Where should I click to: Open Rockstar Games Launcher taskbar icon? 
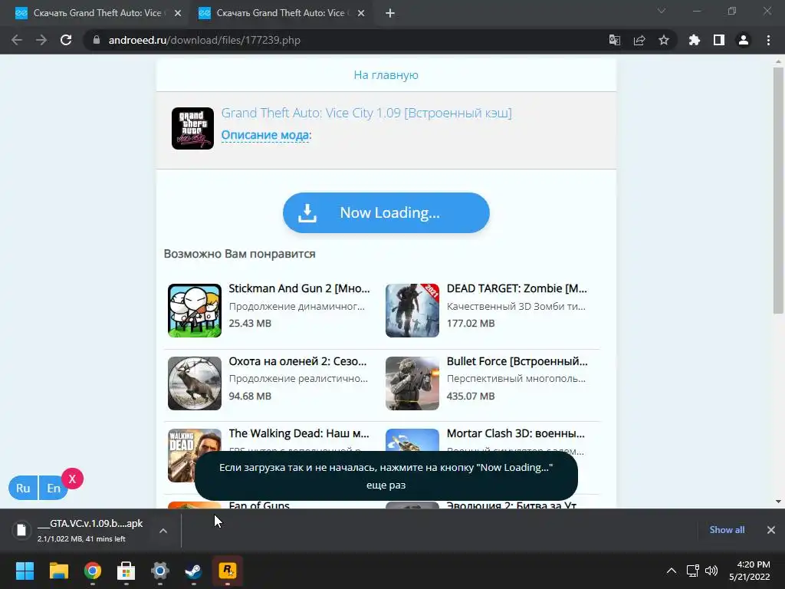coord(227,571)
